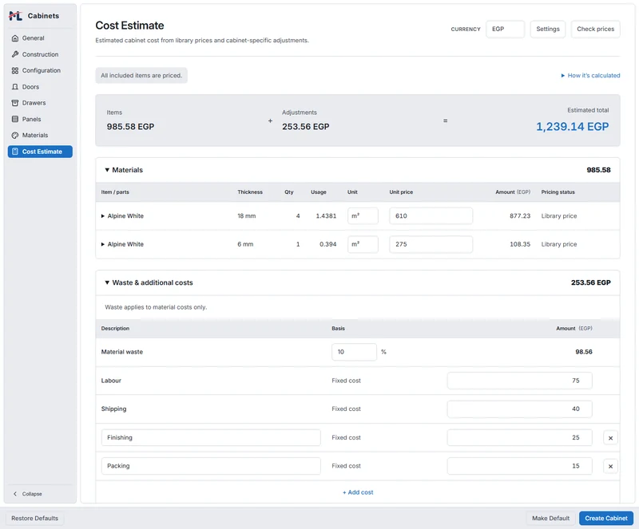
Task: Remove the Finishing cost row
Action: pyautogui.click(x=610, y=438)
